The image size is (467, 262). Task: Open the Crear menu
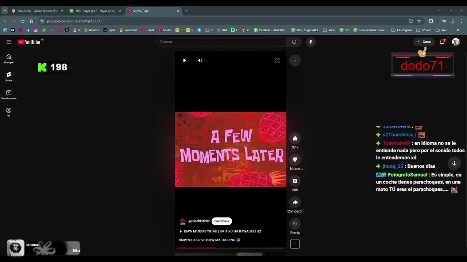[424, 42]
